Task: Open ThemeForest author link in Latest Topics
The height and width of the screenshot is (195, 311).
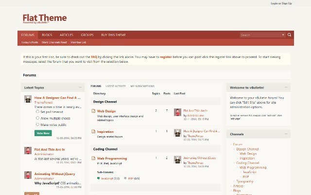Action: (43, 102)
